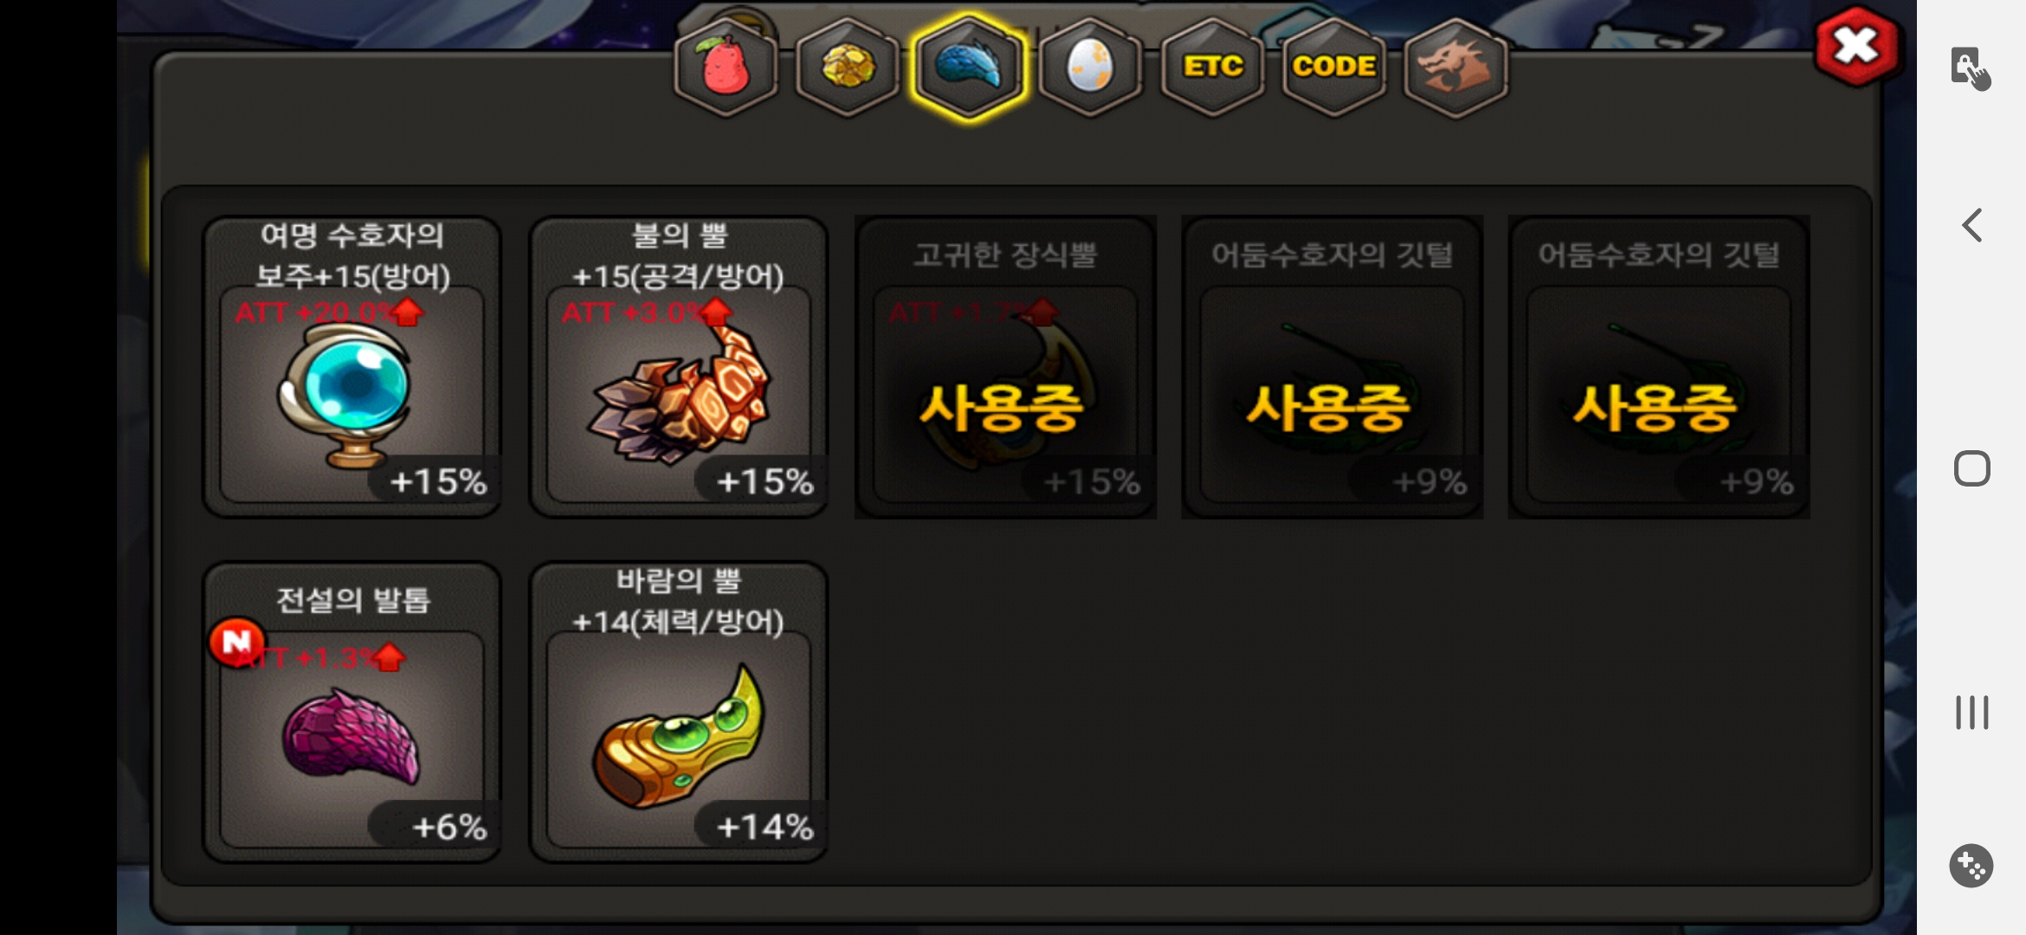Tap the equipped 고귀한 장식뿔 item
Screen dimensions: 2026x935
[1005, 367]
